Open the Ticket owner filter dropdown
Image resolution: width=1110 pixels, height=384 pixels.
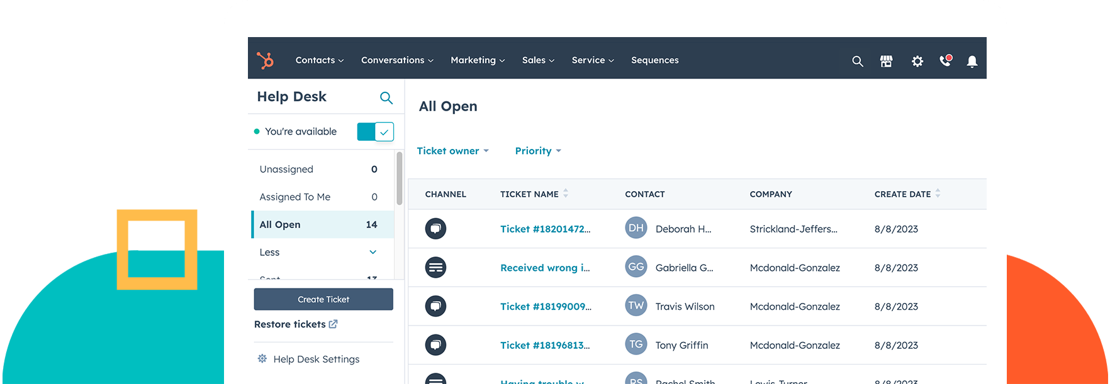(452, 151)
